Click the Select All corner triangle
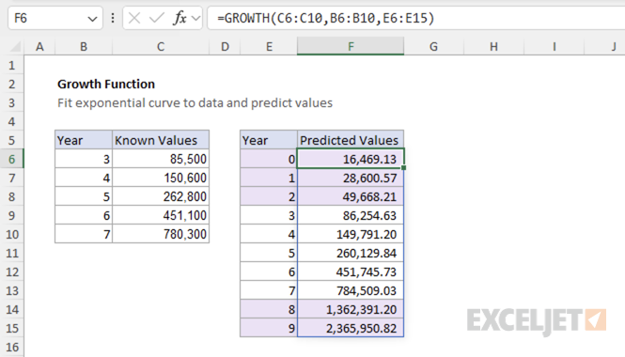 (x=16, y=47)
